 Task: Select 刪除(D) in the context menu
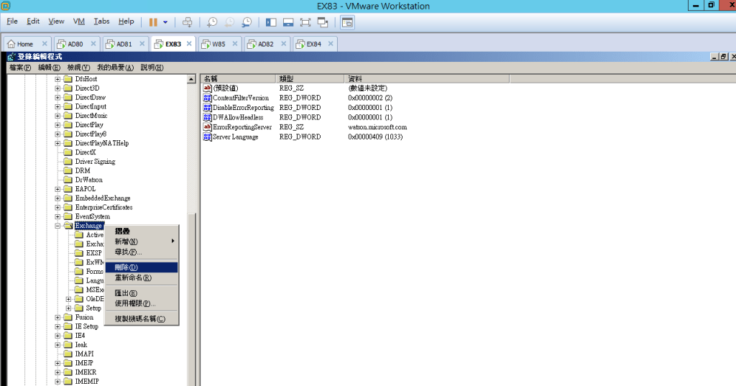coord(126,267)
